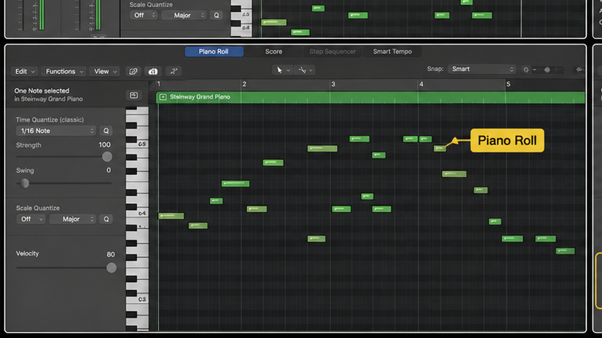Toggle the MIDI In button
This screenshot has width=602, height=338.
[x=153, y=71]
